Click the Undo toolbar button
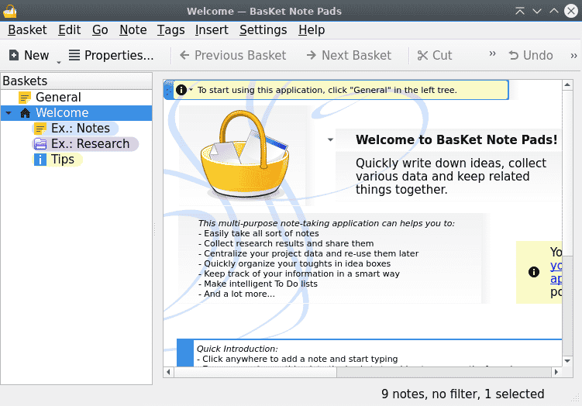 (531, 55)
